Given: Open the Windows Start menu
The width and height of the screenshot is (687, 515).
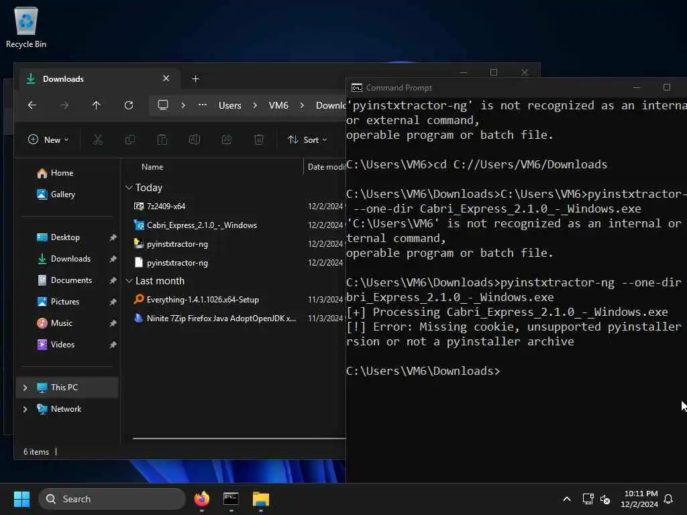Looking at the screenshot, I should tap(21, 499).
